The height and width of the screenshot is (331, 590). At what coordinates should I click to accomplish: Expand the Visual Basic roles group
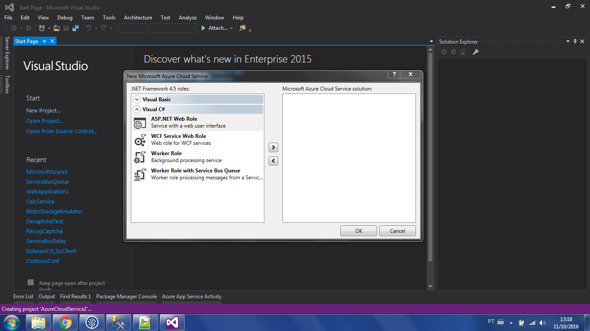point(137,99)
